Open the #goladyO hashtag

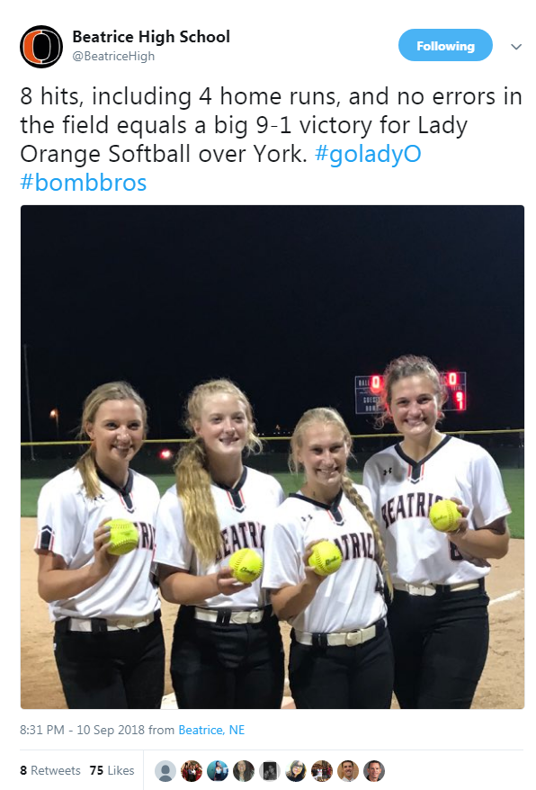click(x=368, y=154)
